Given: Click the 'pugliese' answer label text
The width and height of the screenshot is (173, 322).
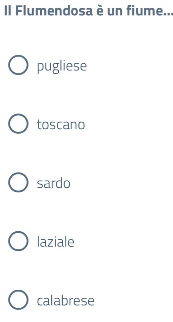Looking at the screenshot, I should click(62, 66).
